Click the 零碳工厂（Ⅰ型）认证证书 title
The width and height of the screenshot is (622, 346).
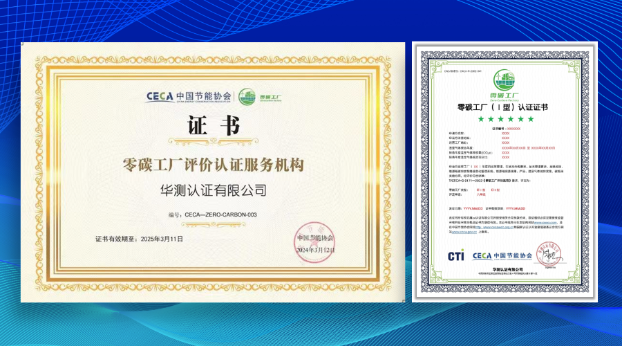coord(502,107)
